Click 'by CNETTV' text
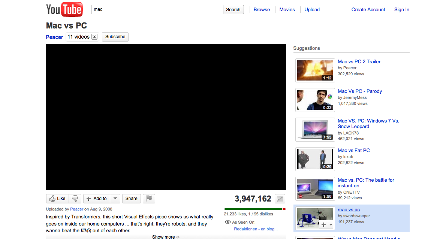Viewport: 440px width, 239px height. pyautogui.click(x=349, y=192)
